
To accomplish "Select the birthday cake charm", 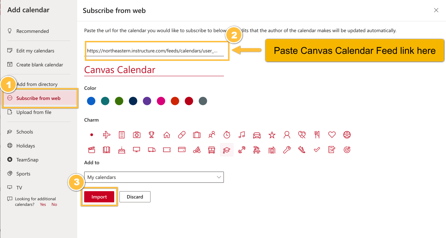I will click(121, 150).
